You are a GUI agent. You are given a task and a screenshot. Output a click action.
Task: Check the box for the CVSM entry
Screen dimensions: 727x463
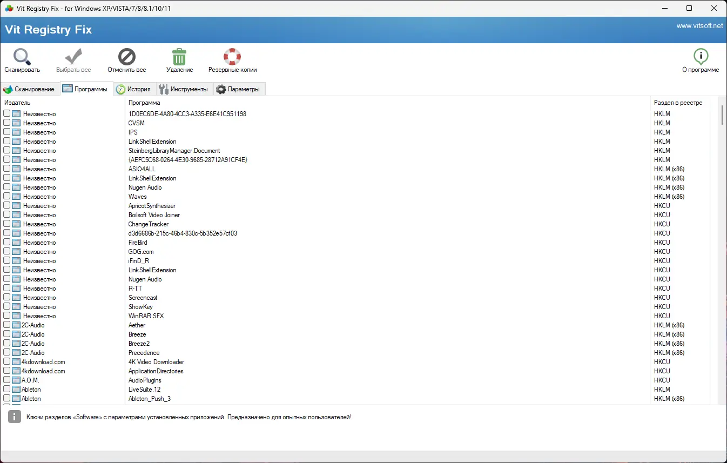6,123
